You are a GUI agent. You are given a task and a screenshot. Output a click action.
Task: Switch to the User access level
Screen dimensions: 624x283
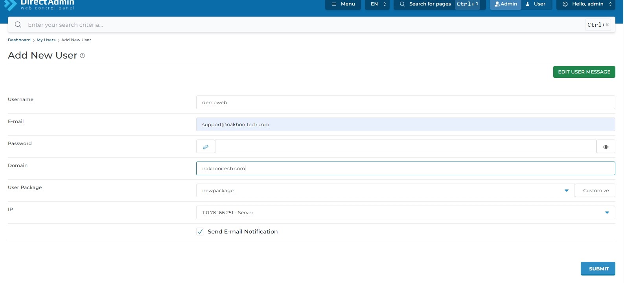coord(536,4)
